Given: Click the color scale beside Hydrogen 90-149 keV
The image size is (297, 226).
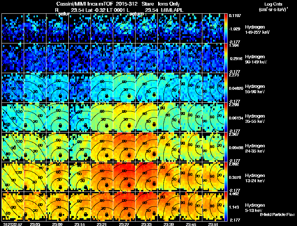Looking at the screenshot, I should coord(226,58).
